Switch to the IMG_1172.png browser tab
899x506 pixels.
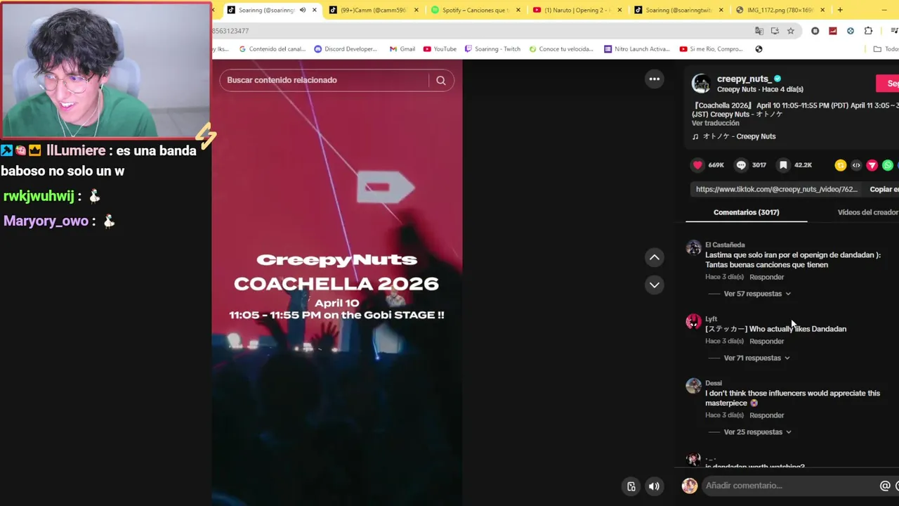tap(781, 10)
